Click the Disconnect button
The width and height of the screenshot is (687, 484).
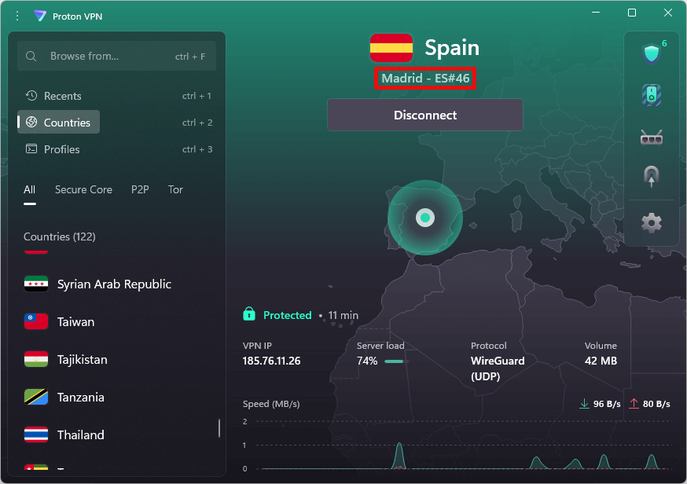425,115
